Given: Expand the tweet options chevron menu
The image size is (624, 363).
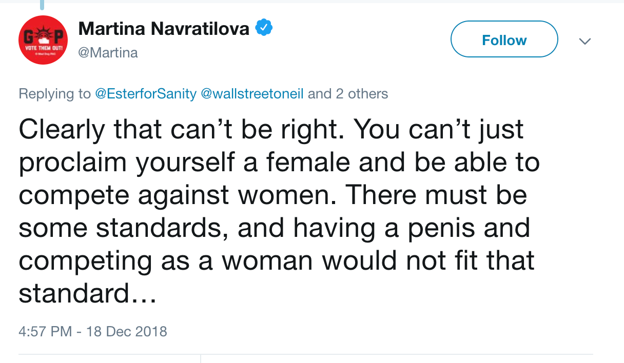Looking at the screenshot, I should (585, 41).
